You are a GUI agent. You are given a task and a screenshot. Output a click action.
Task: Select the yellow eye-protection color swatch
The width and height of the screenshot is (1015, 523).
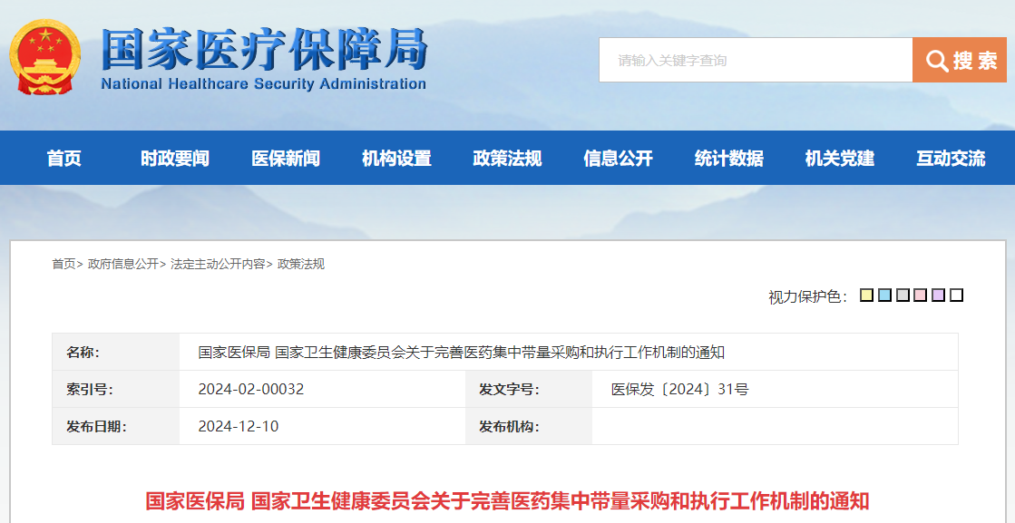click(867, 295)
